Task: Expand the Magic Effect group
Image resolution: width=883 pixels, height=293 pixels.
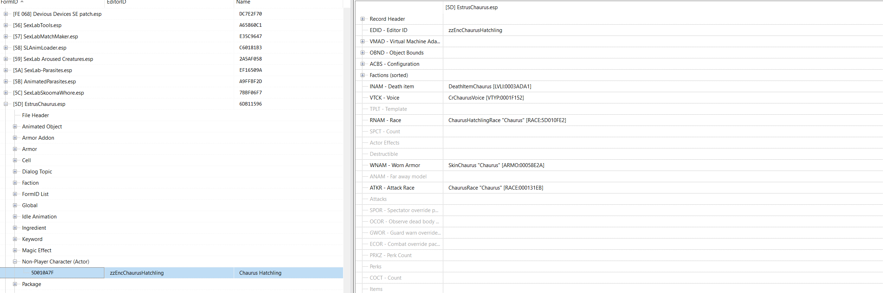Action: tap(15, 250)
